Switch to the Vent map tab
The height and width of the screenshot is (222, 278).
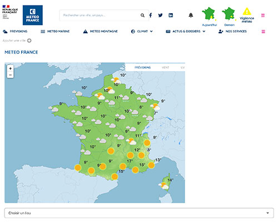pyautogui.click(x=166, y=68)
